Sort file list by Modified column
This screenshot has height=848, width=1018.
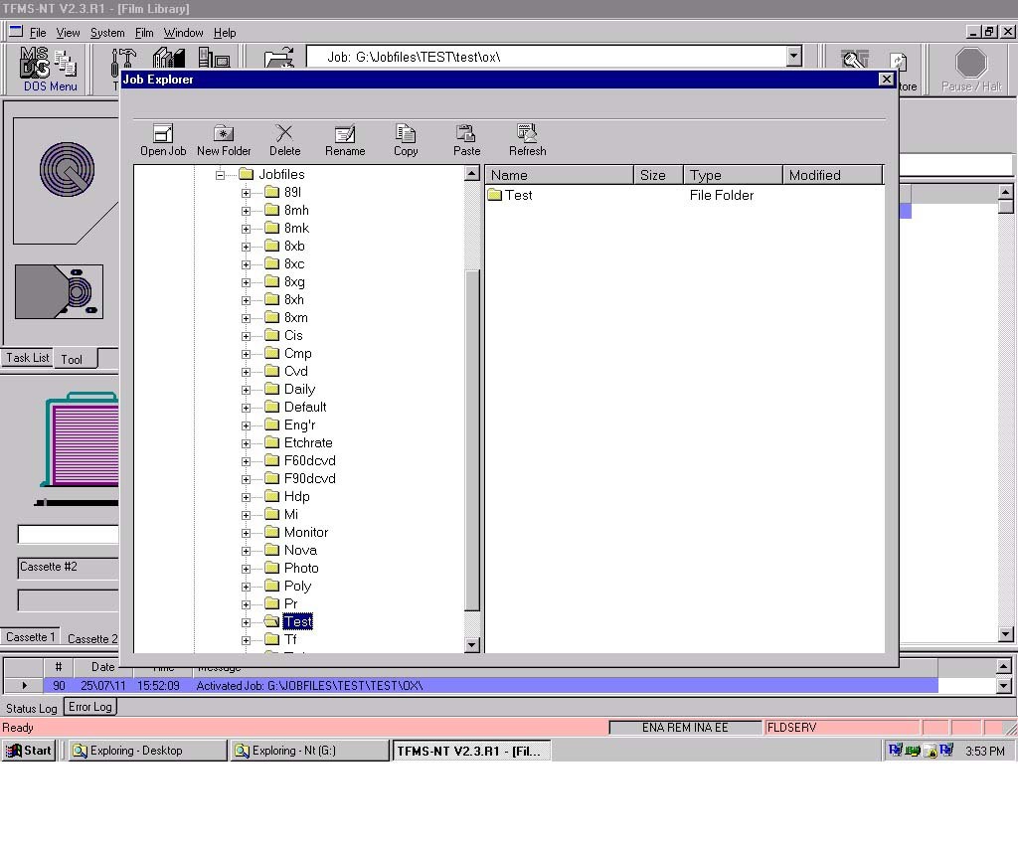(833, 175)
